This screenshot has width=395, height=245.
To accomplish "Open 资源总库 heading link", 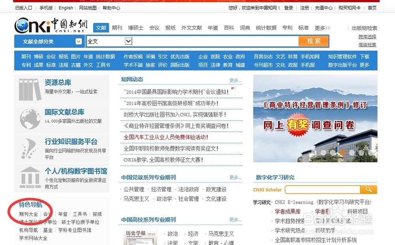I will click(58, 82).
